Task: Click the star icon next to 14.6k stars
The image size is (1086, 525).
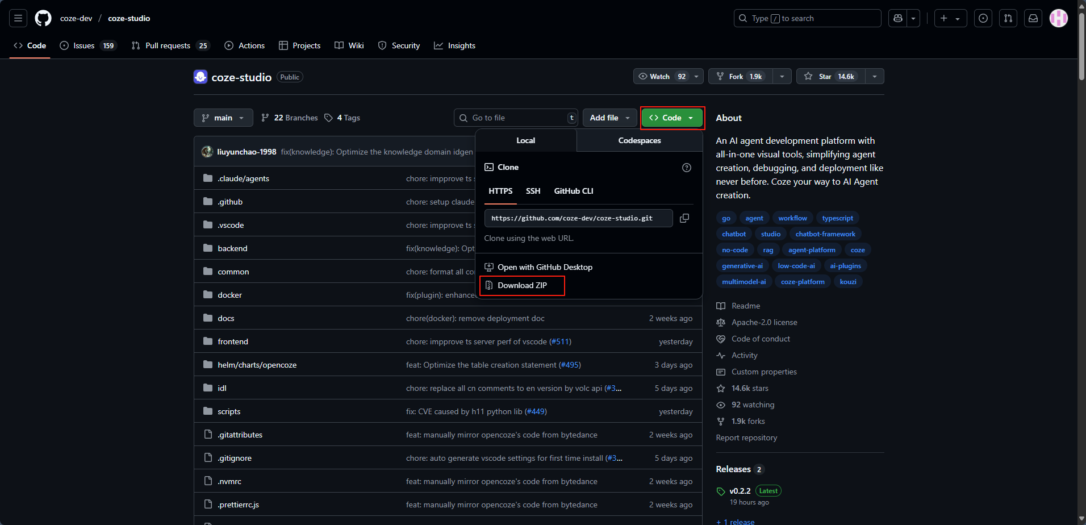Action: pos(721,389)
